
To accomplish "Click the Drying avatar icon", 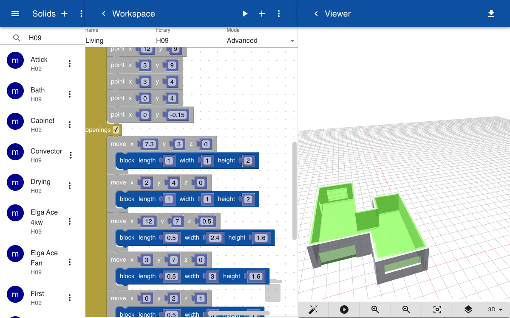I will pos(15,183).
